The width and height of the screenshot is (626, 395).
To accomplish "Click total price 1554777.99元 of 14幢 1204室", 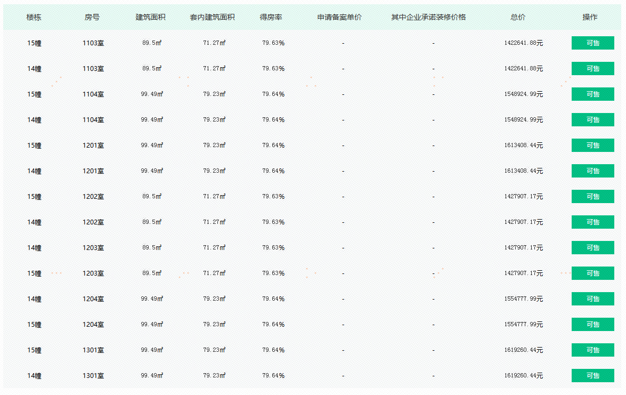I will (x=523, y=299).
